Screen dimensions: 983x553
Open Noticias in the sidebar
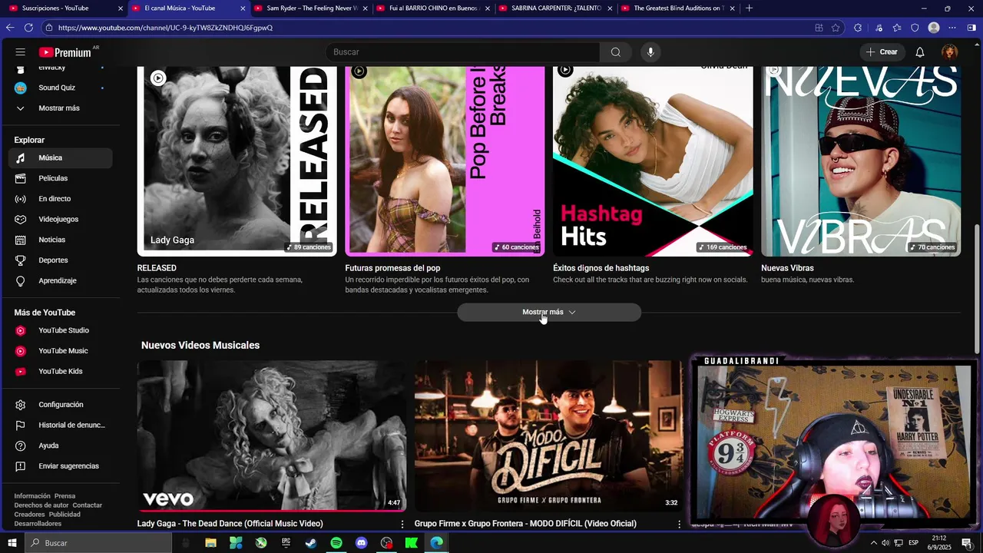click(60, 240)
